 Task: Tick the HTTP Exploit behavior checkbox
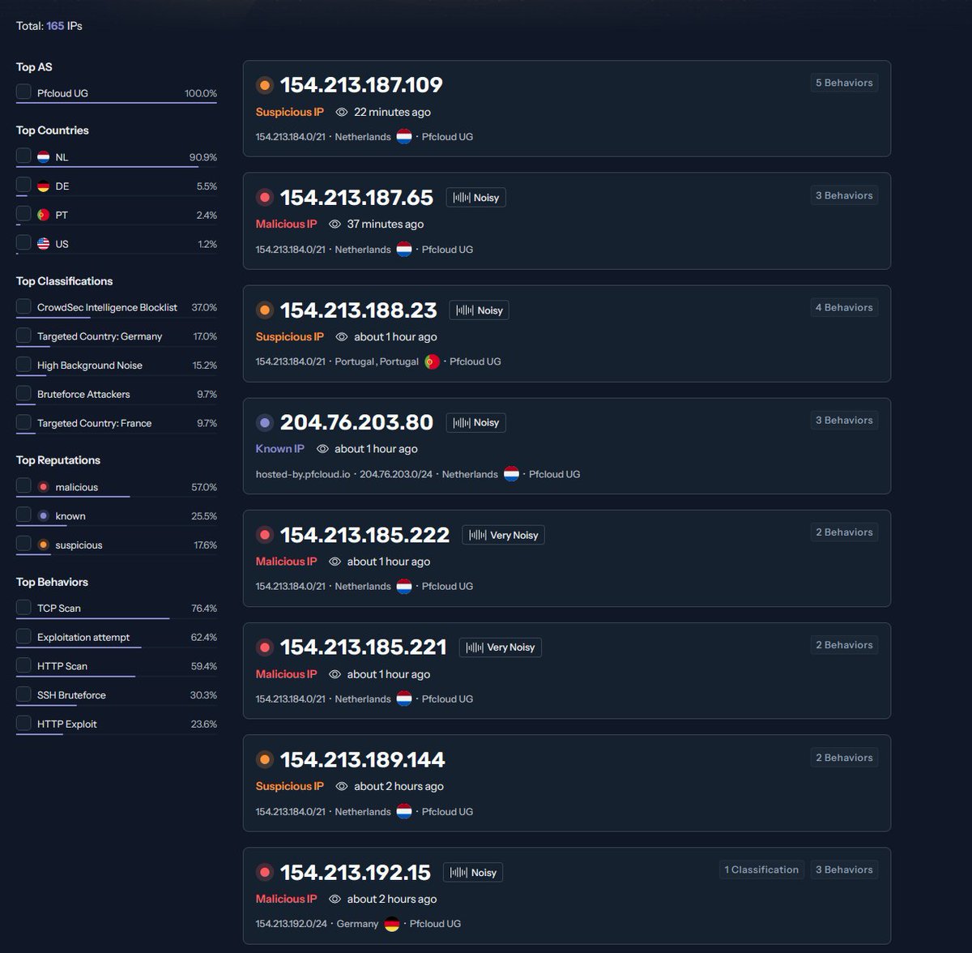[23, 723]
